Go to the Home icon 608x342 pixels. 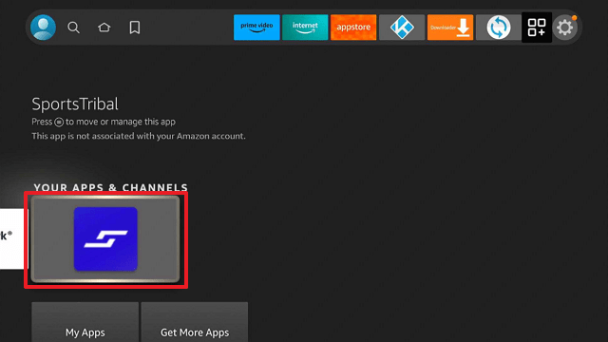[104, 28]
